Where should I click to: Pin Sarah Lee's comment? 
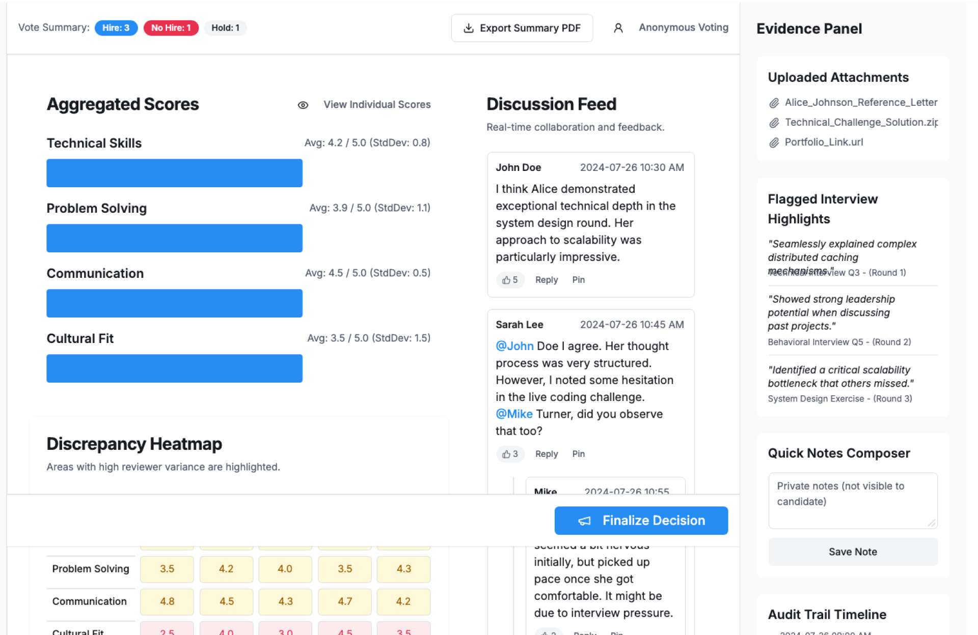click(578, 454)
